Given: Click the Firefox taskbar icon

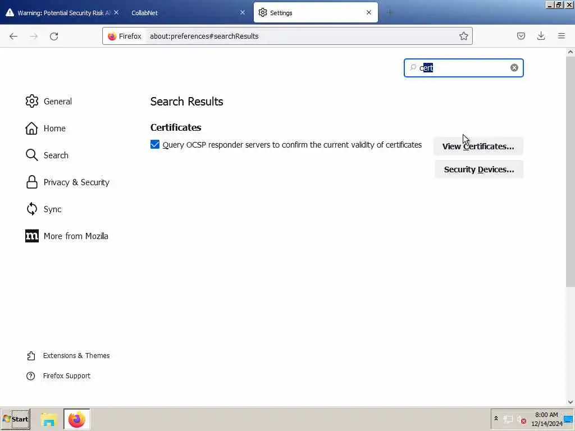Looking at the screenshot, I should pos(76,419).
